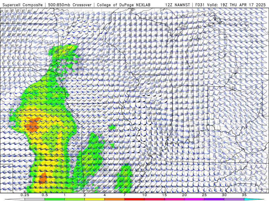
Task: Select the cyan above-35 arrow segment
Action: [x=254, y=199]
